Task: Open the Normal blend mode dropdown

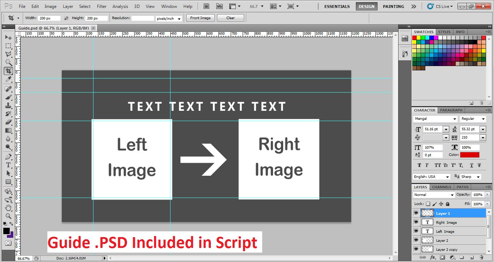Action: (434, 195)
